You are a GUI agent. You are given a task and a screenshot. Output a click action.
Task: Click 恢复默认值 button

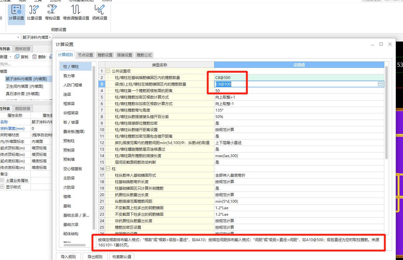coord(122,257)
